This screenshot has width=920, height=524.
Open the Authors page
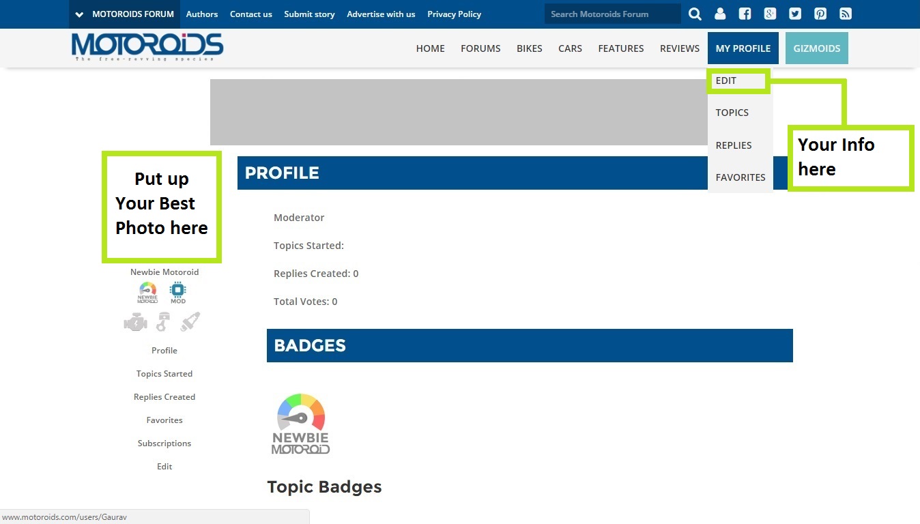click(x=202, y=14)
